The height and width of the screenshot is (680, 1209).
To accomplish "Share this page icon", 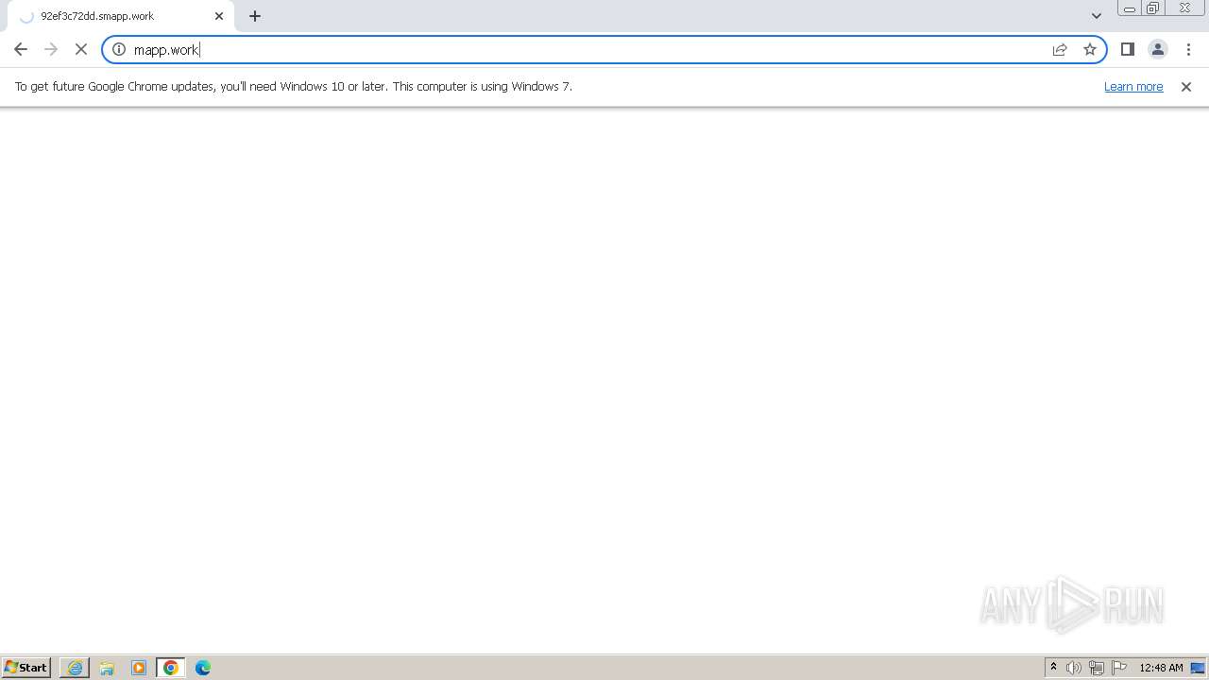I will click(1060, 49).
